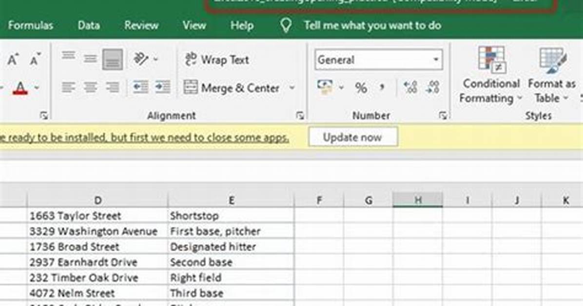The image size is (583, 306).
Task: Decrease Decimal places
Action: click(433, 88)
